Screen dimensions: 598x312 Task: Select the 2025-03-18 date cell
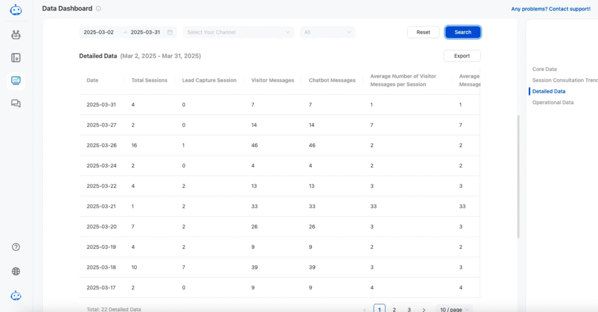tap(101, 268)
